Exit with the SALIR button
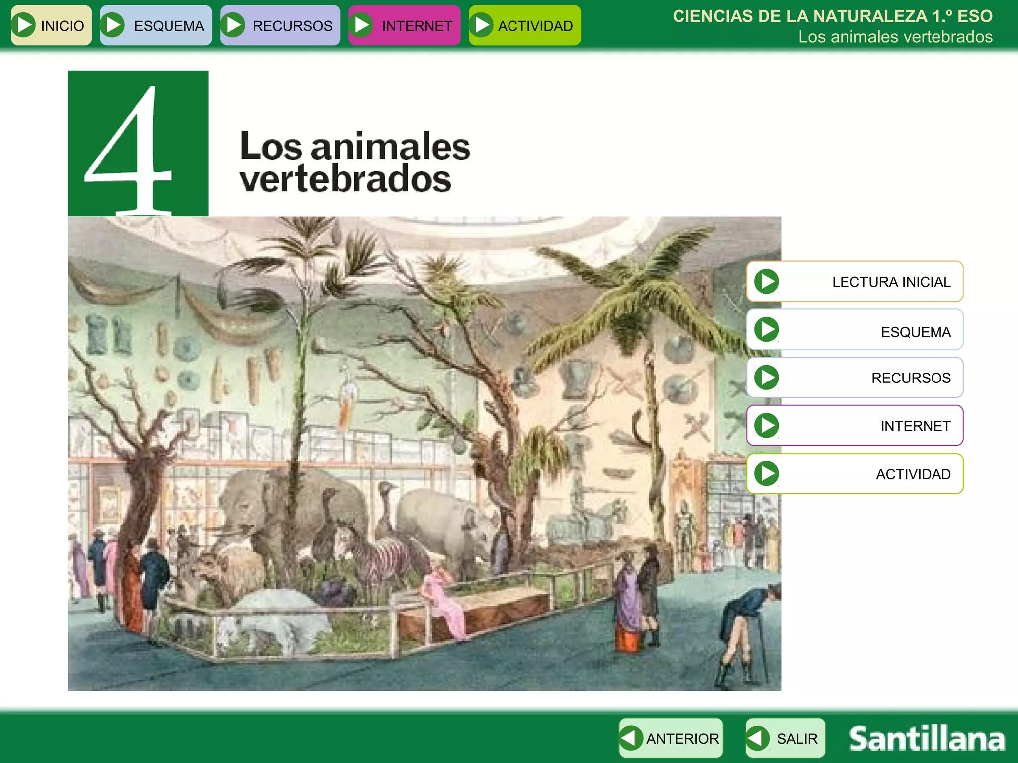Viewport: 1018px width, 763px height. [x=796, y=739]
